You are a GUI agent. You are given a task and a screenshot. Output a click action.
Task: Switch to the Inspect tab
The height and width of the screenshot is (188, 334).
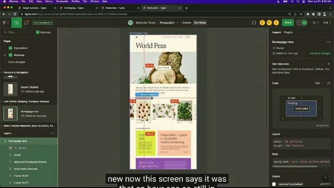click(x=276, y=33)
